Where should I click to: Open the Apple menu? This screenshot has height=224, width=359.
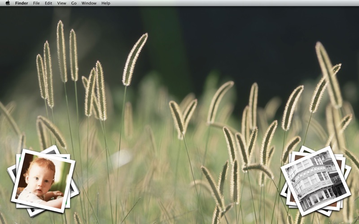(8, 3)
